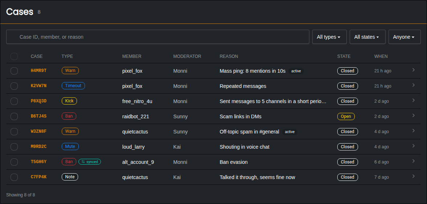Expand case T5GH6Y with its chevron
Viewport: 427px width, 204px height.
pos(413,161)
